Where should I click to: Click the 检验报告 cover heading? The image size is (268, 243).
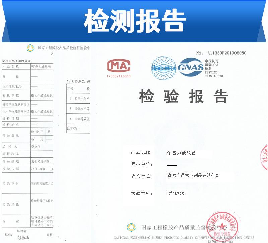(183, 96)
